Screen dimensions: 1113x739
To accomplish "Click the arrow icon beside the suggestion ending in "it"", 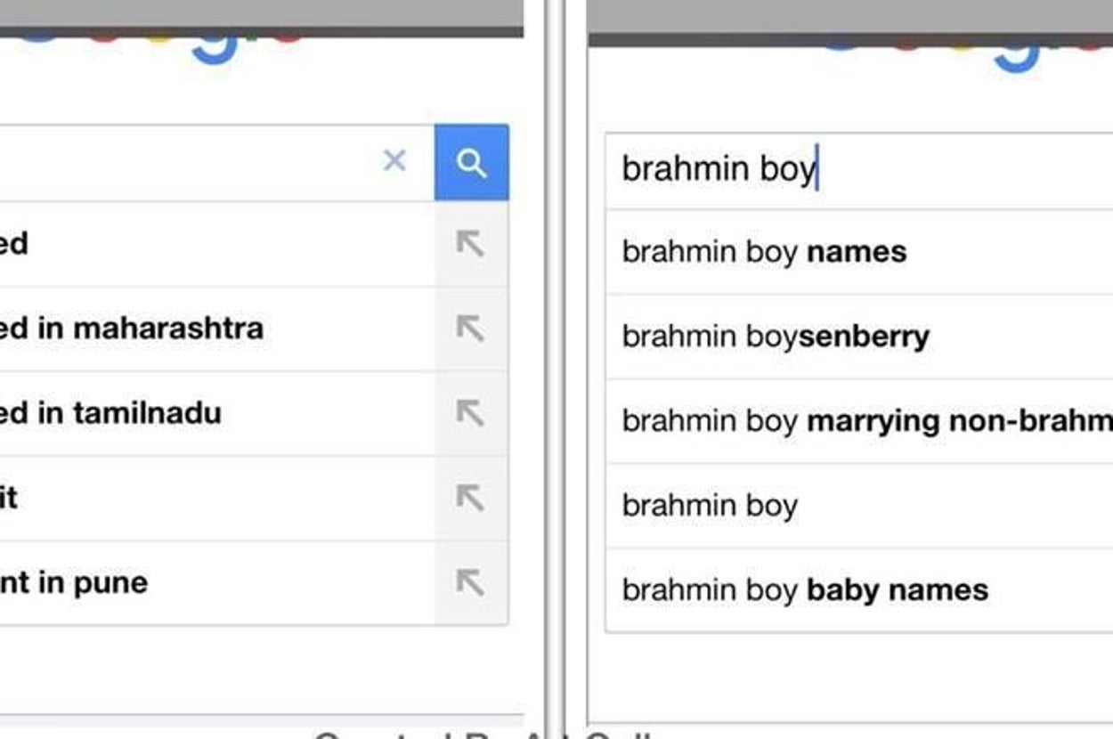I will (471, 497).
